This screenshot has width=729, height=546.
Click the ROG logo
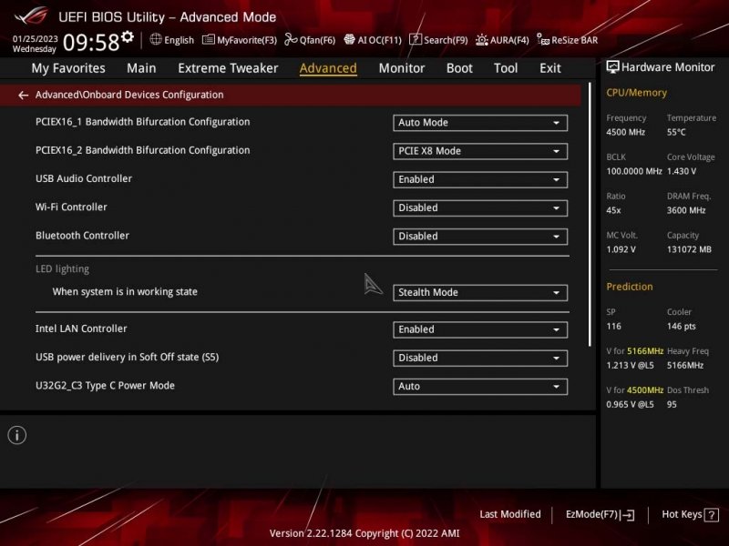31,15
